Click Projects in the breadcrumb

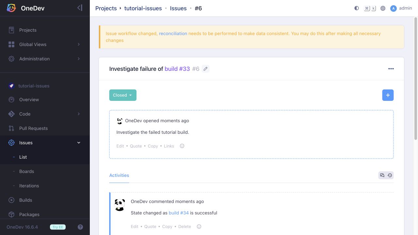[106, 8]
